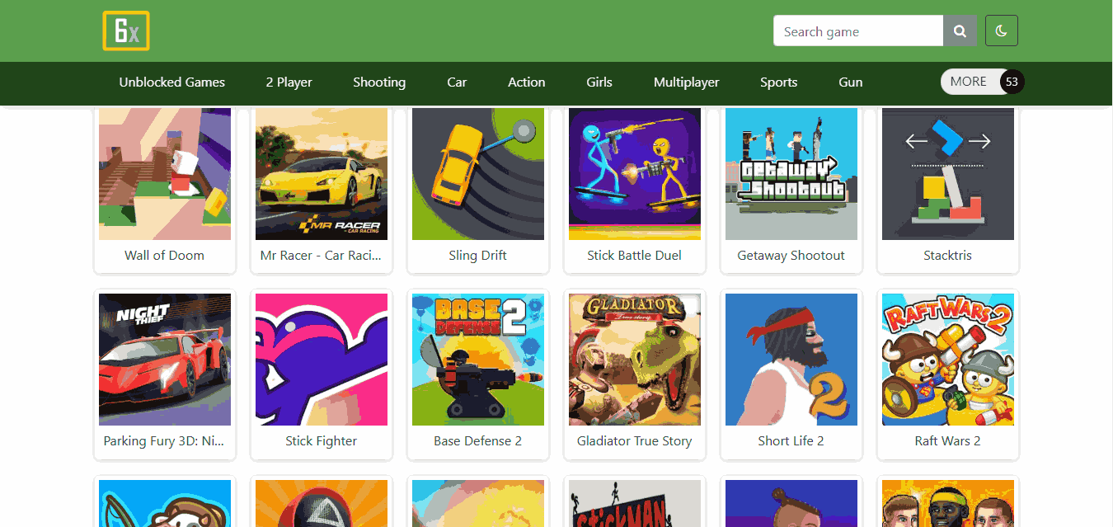Image resolution: width=1113 pixels, height=527 pixels.
Task: Open the Sports games category
Action: 778,82
